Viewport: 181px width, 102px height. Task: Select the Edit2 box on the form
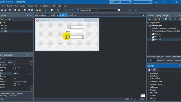pos(74,31)
